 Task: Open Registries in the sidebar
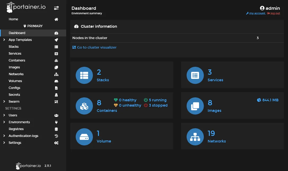click(16, 129)
